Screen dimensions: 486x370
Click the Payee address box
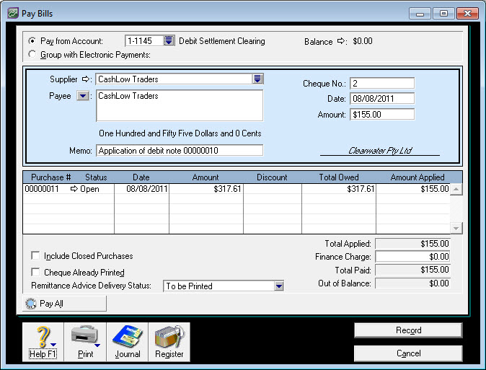pyautogui.click(x=180, y=106)
